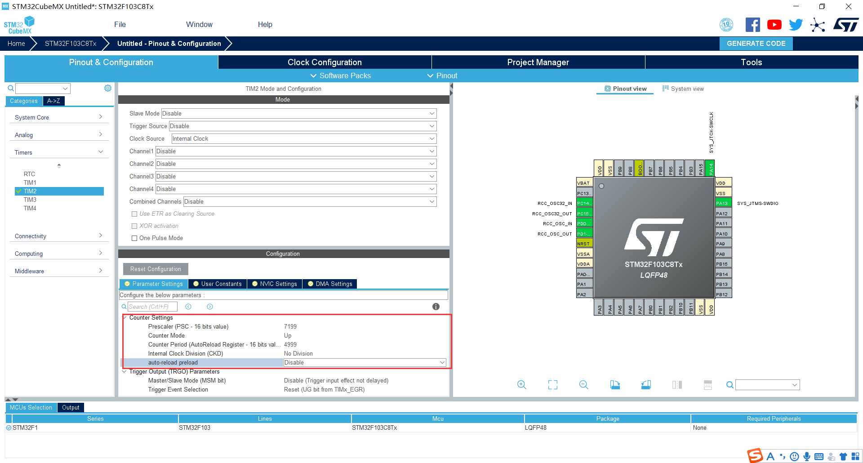The width and height of the screenshot is (863, 463).
Task: Click the ST logo in header
Action: [846, 25]
